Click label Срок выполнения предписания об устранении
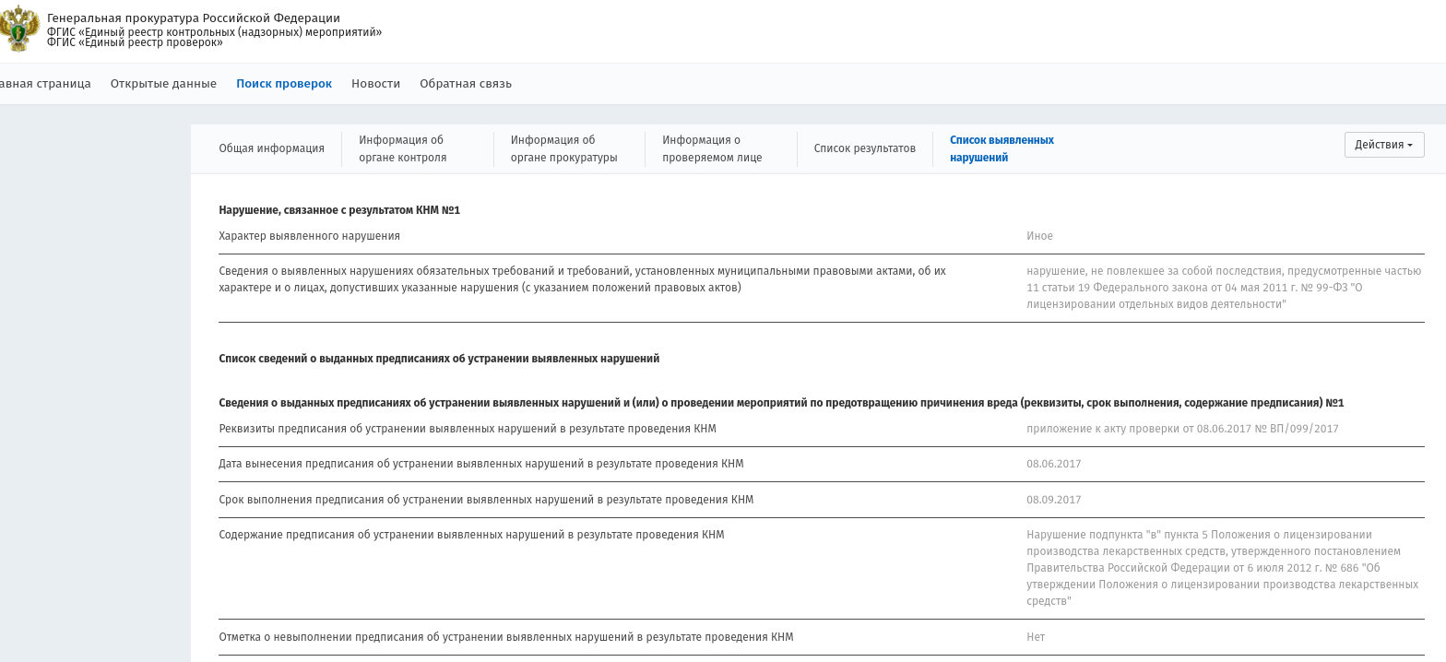This screenshot has width=1446, height=662. [x=486, y=500]
